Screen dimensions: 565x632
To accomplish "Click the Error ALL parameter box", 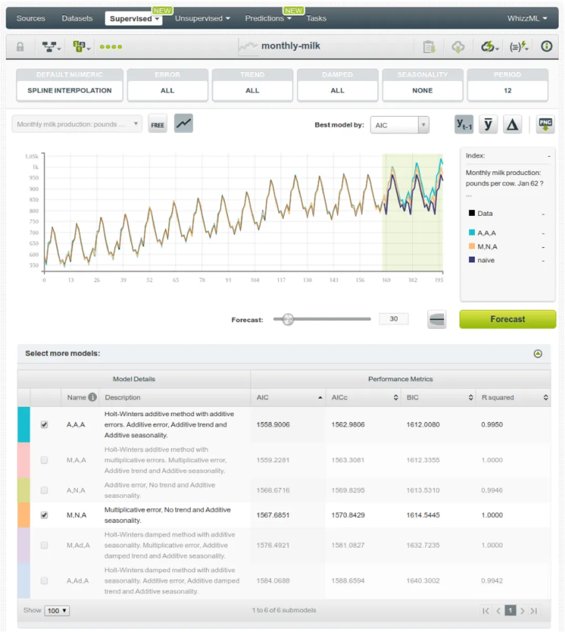I will pos(167,85).
